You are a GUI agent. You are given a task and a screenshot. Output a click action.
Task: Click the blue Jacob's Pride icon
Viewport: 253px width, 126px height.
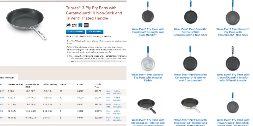click(x=80, y=25)
